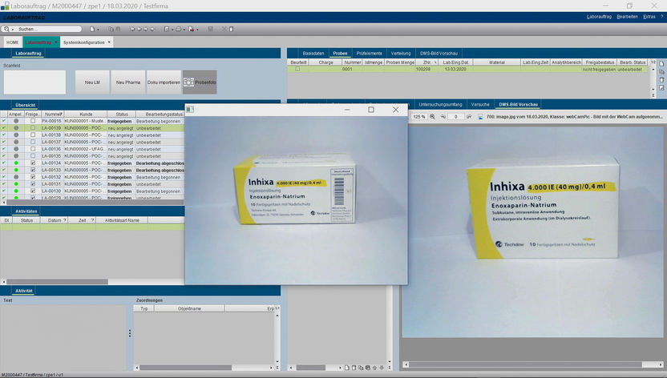The height and width of the screenshot is (378, 667).
Task: Click the app icon in photo popup title bar
Action: point(190,110)
